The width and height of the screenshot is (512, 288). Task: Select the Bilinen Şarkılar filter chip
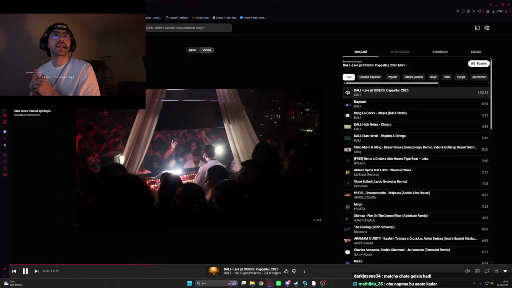[x=414, y=77]
